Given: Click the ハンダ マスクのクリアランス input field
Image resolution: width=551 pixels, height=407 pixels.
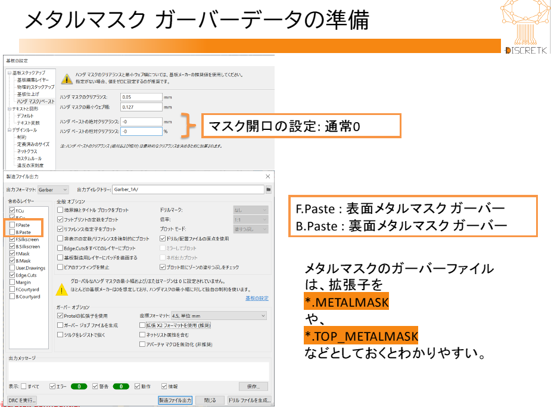Looking at the screenshot, I should (x=141, y=97).
